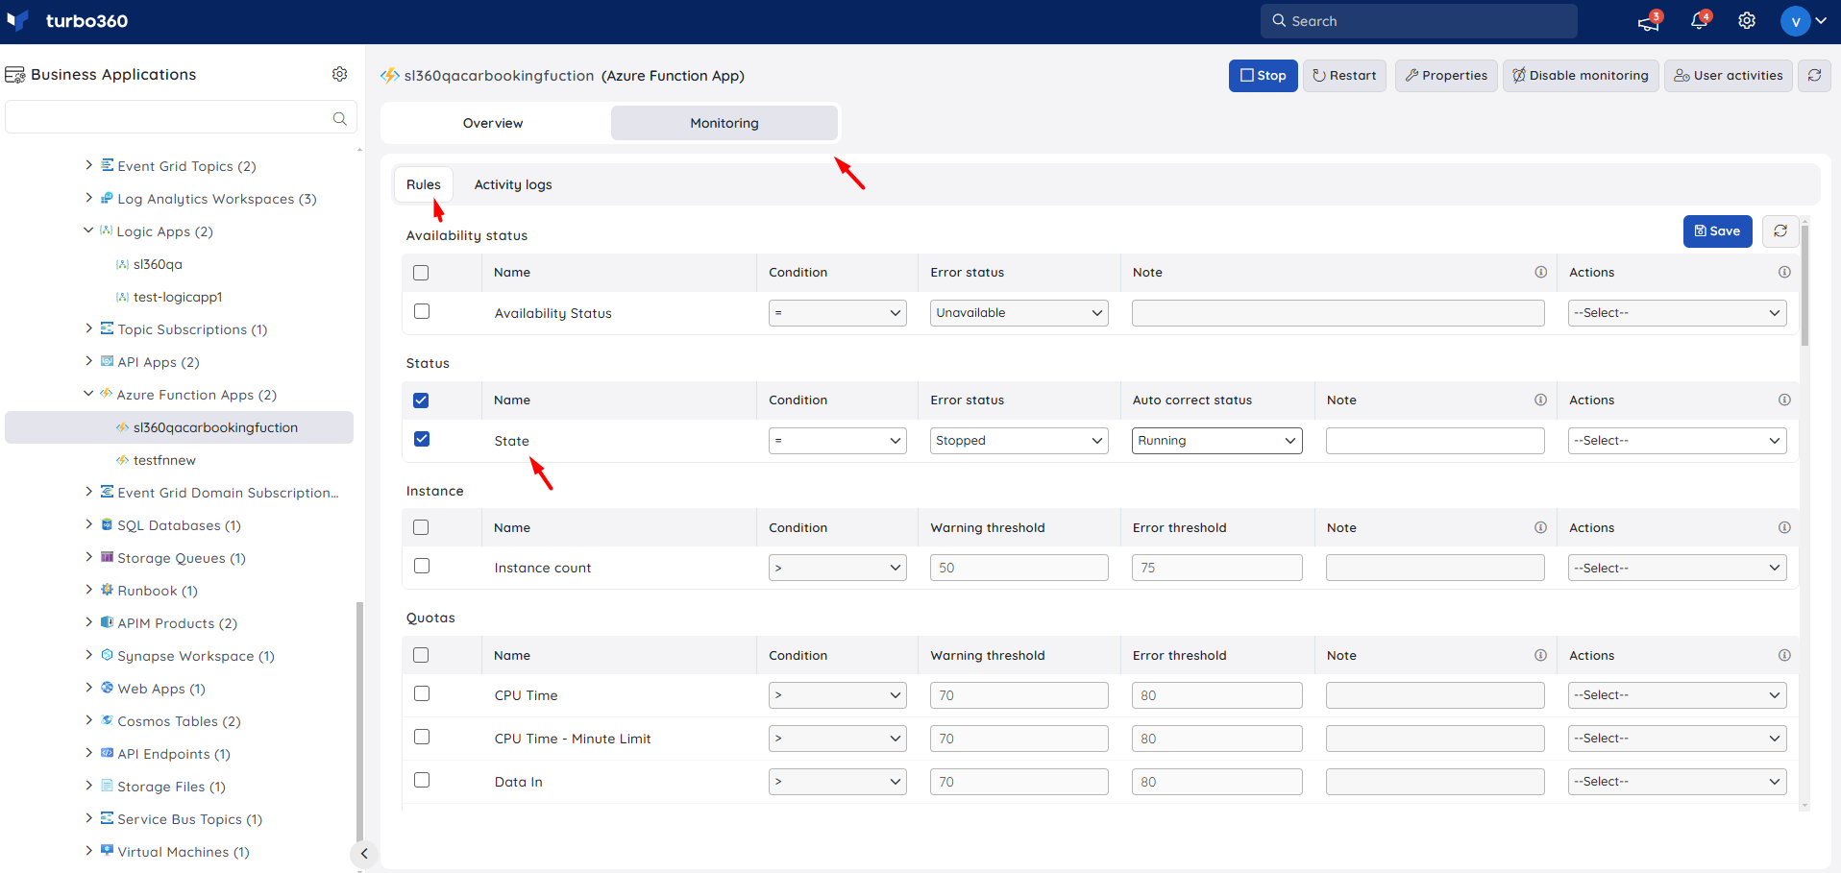Open the Availability Status error status dropdown
Image resolution: width=1841 pixels, height=873 pixels.
1019,313
